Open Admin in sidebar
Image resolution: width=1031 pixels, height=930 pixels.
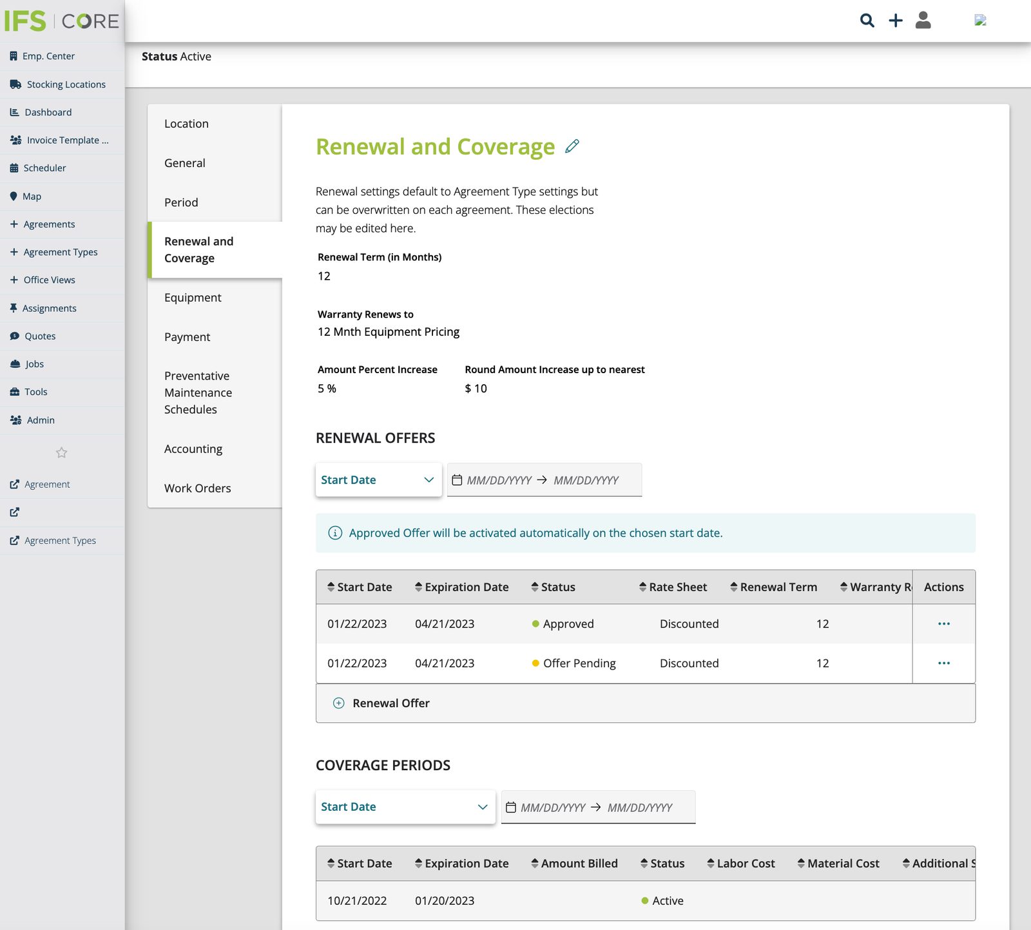coord(63,420)
